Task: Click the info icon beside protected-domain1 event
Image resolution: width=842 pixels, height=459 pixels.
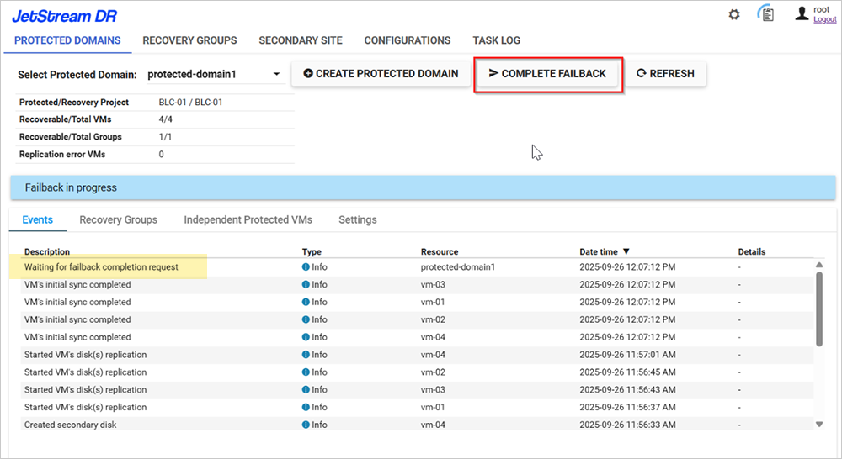Action: pos(306,267)
